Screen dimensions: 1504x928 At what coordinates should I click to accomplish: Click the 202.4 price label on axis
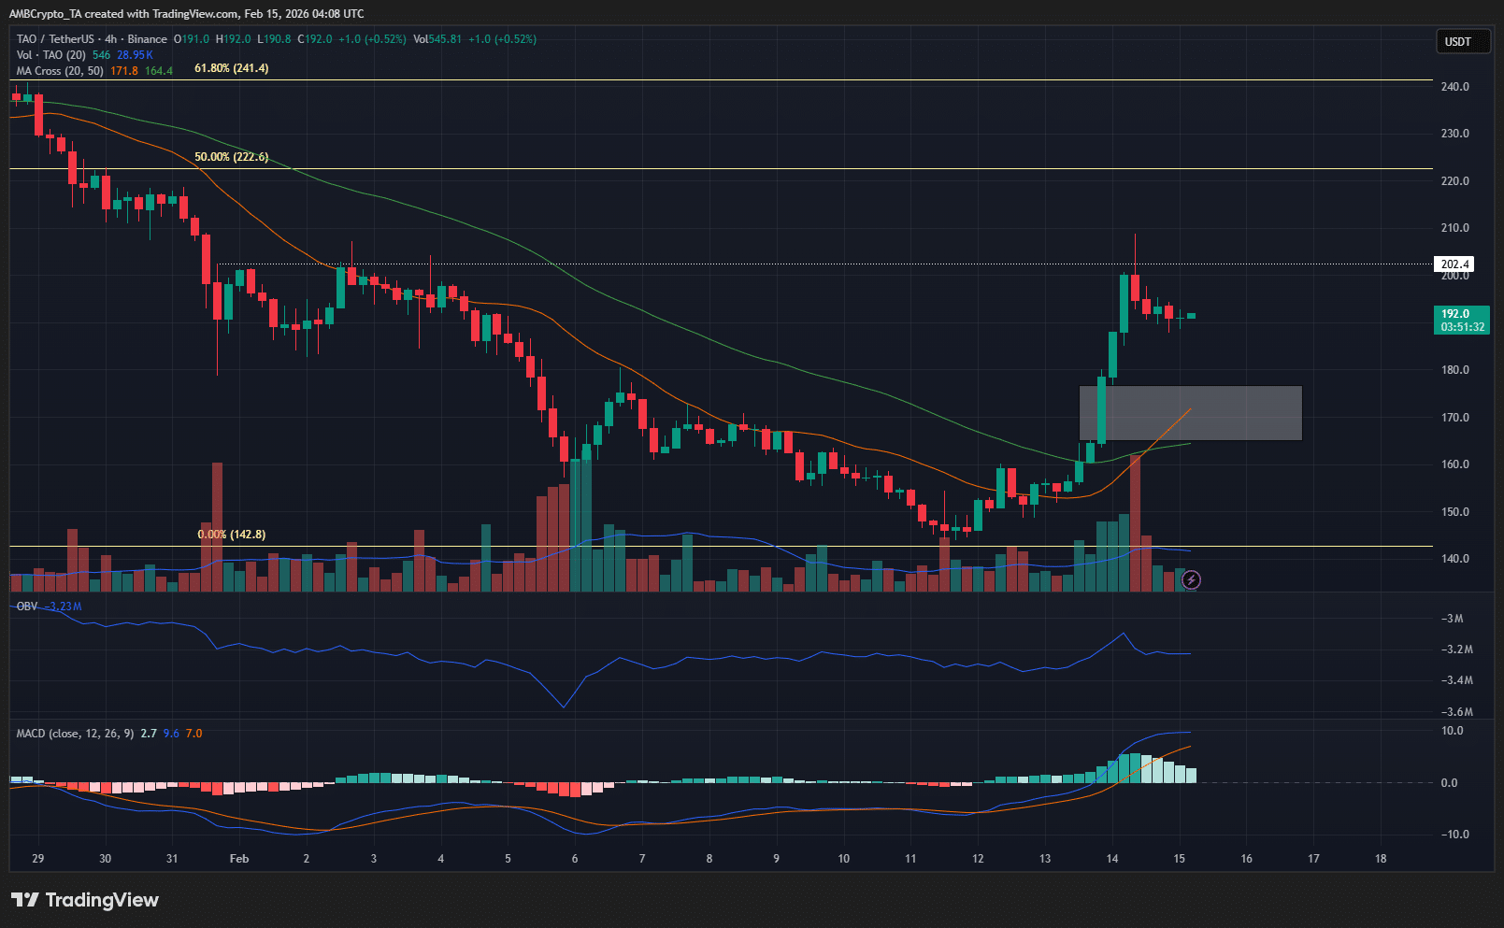(x=1454, y=264)
